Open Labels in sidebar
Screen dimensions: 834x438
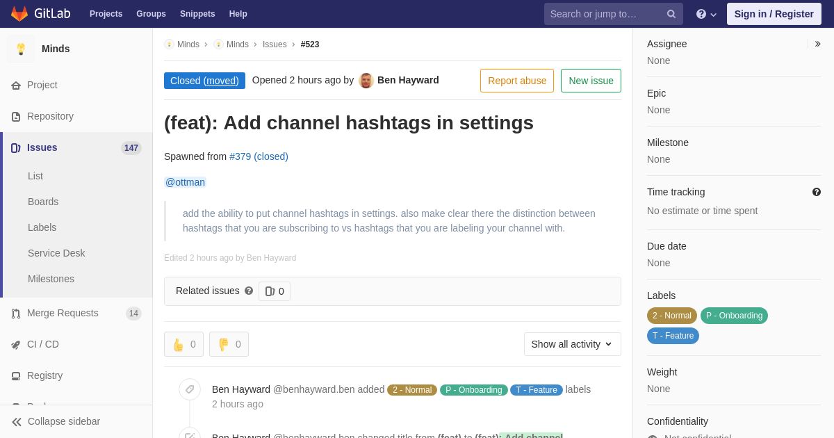click(x=42, y=227)
